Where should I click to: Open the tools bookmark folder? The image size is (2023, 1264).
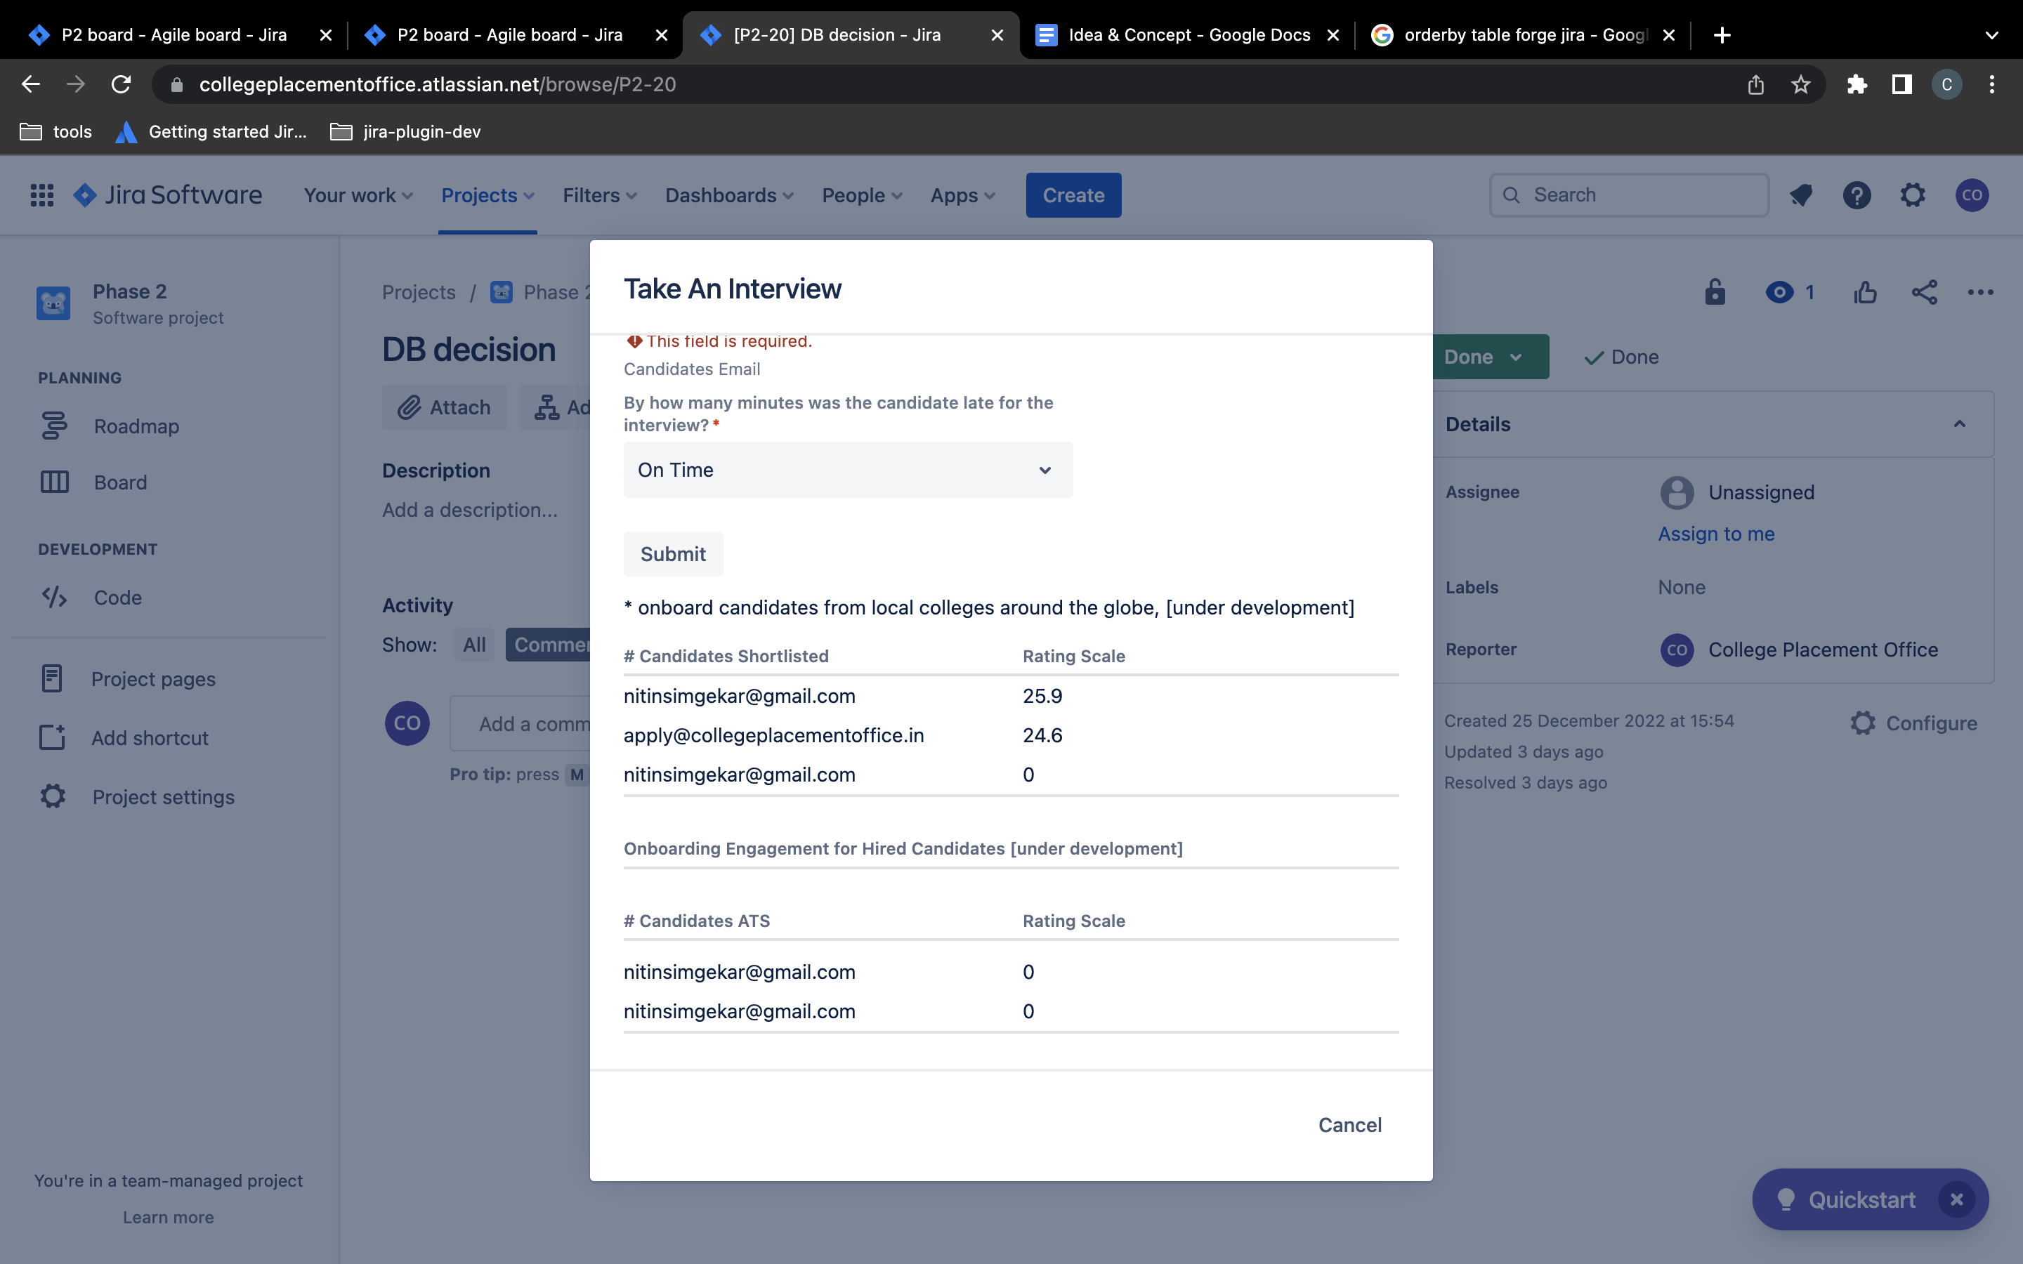pos(55,131)
